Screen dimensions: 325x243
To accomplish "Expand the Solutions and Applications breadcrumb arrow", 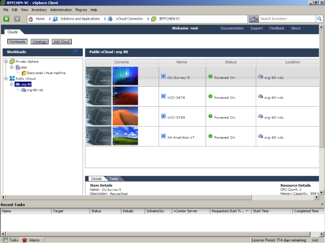I will [x=105, y=19].
